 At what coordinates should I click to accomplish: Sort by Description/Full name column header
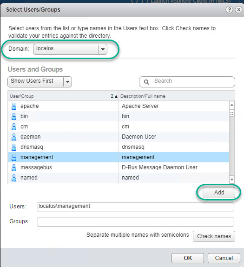pos(177,96)
